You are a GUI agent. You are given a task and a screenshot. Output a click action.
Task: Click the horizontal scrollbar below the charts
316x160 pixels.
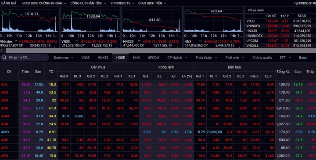tap(161, 51)
